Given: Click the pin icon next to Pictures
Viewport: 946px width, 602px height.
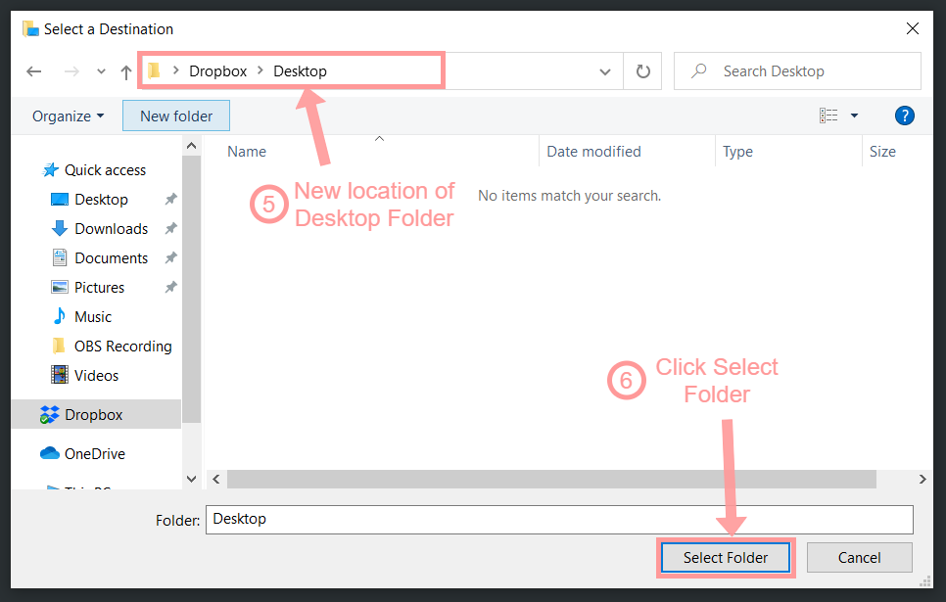Looking at the screenshot, I should (x=170, y=287).
